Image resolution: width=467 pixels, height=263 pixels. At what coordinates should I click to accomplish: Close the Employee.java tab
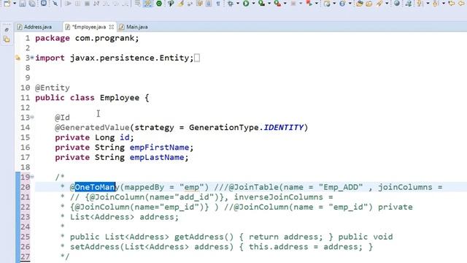[112, 27]
